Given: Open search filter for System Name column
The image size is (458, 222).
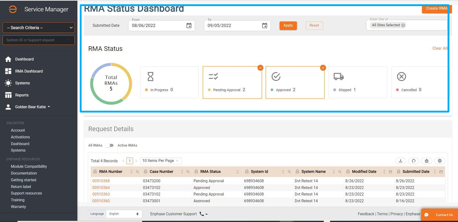Looking at the screenshot, I should click(340, 172).
